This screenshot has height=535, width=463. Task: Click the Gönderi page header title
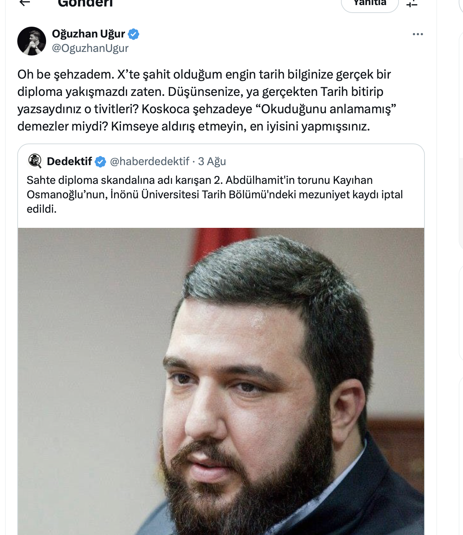[85, 4]
